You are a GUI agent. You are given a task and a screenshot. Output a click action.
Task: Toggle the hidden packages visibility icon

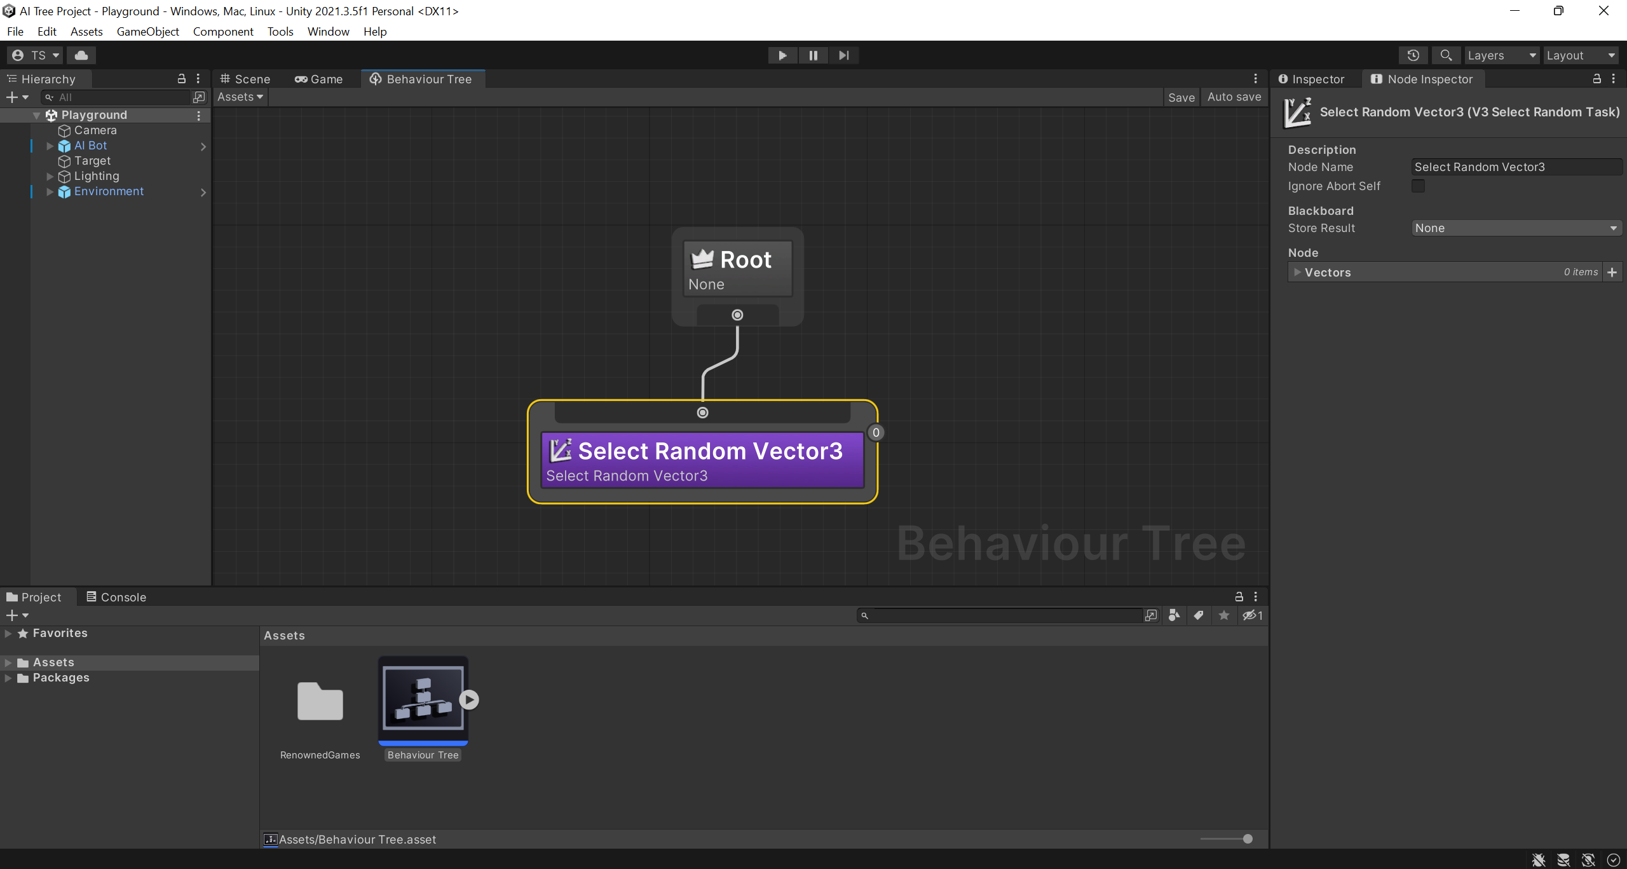pyautogui.click(x=1252, y=615)
